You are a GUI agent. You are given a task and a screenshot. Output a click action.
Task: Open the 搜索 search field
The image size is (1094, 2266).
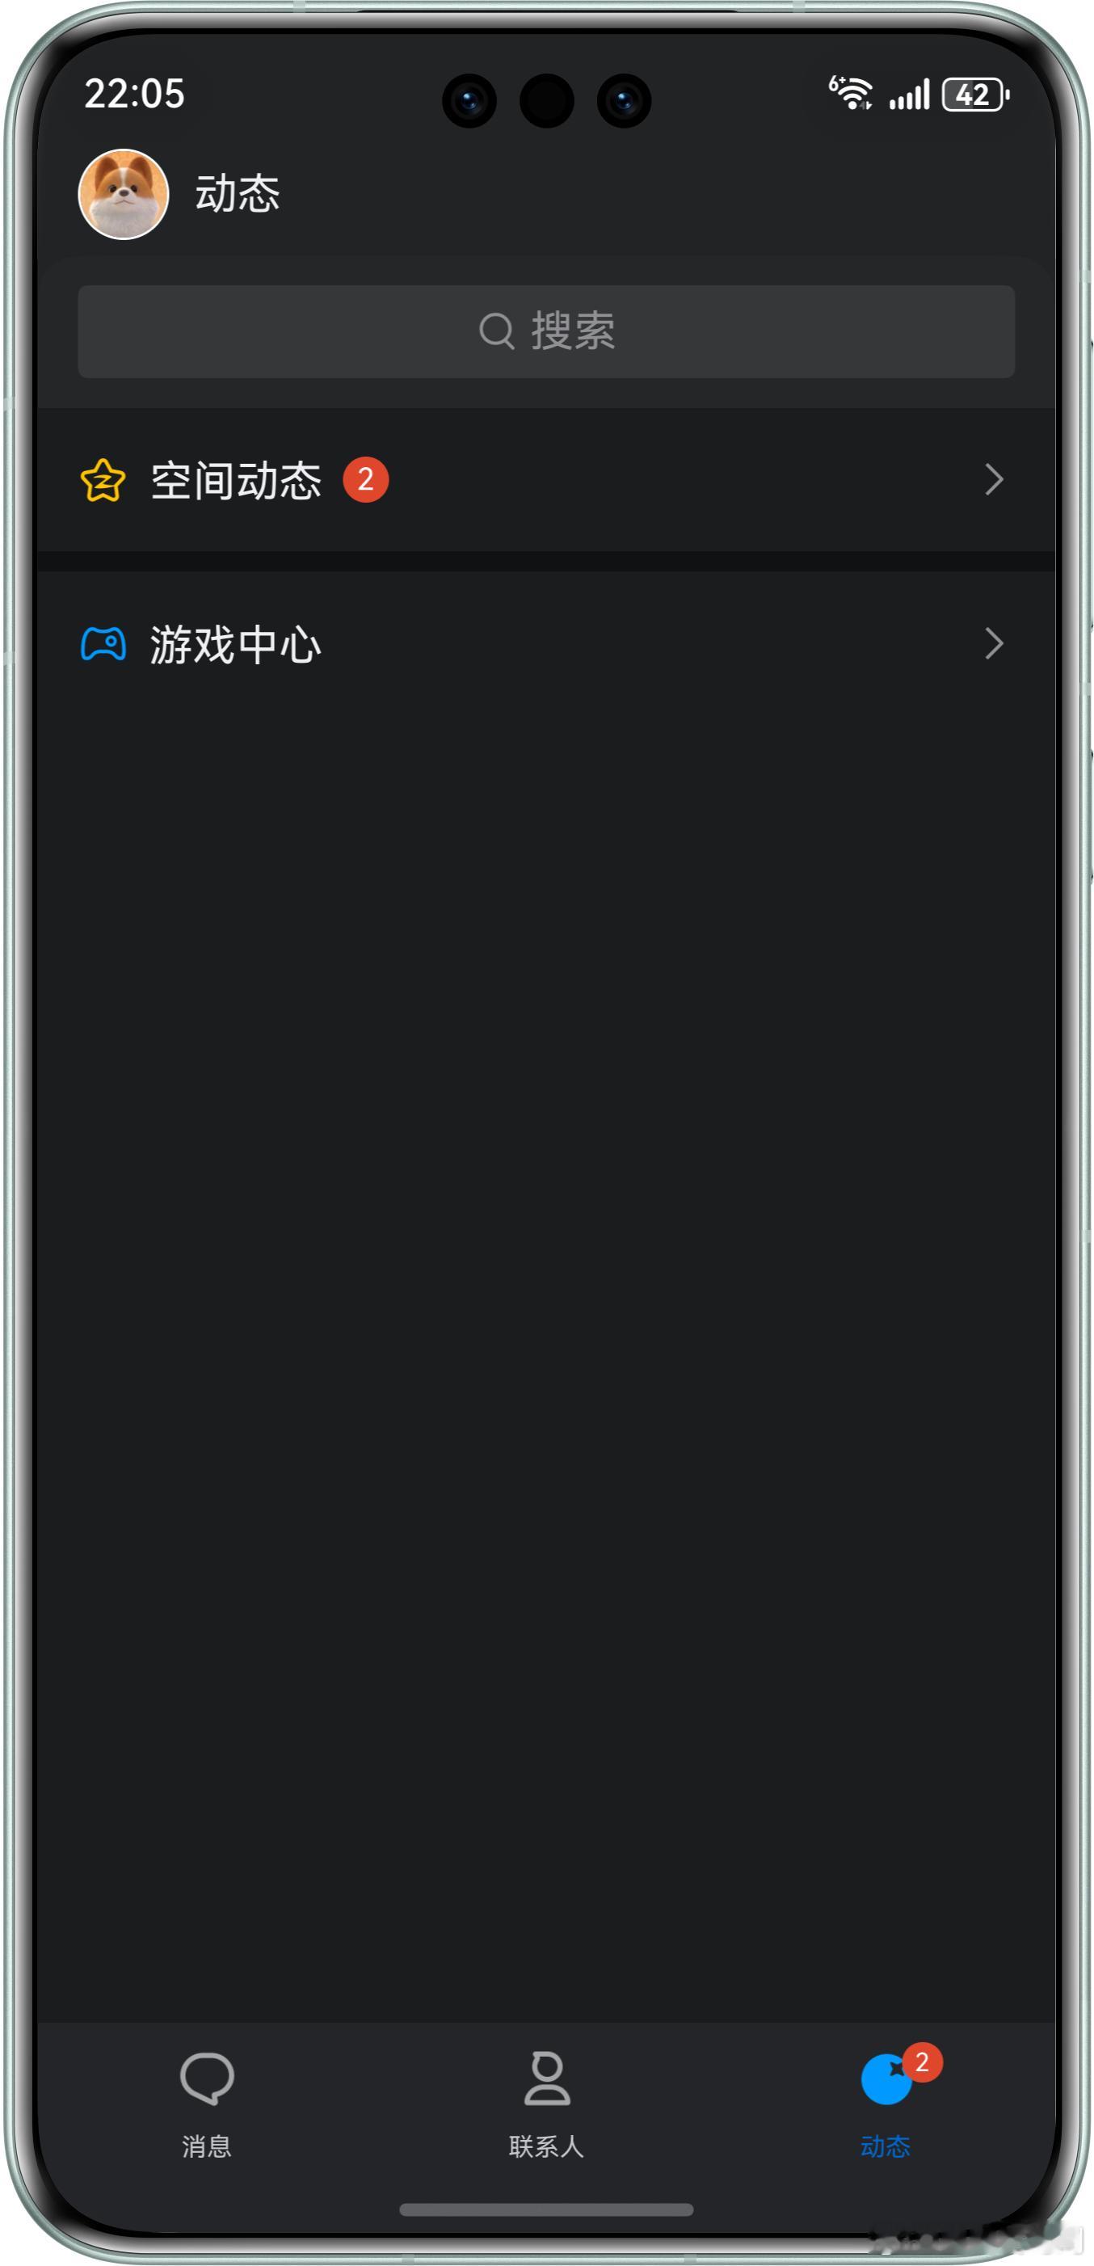[x=546, y=331]
